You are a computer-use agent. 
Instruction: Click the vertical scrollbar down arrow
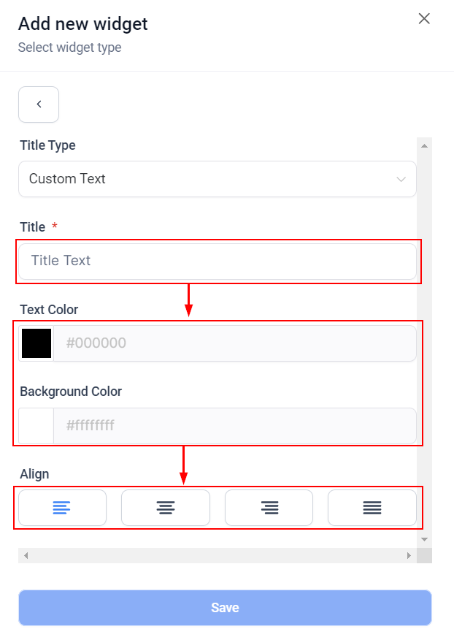(424, 539)
